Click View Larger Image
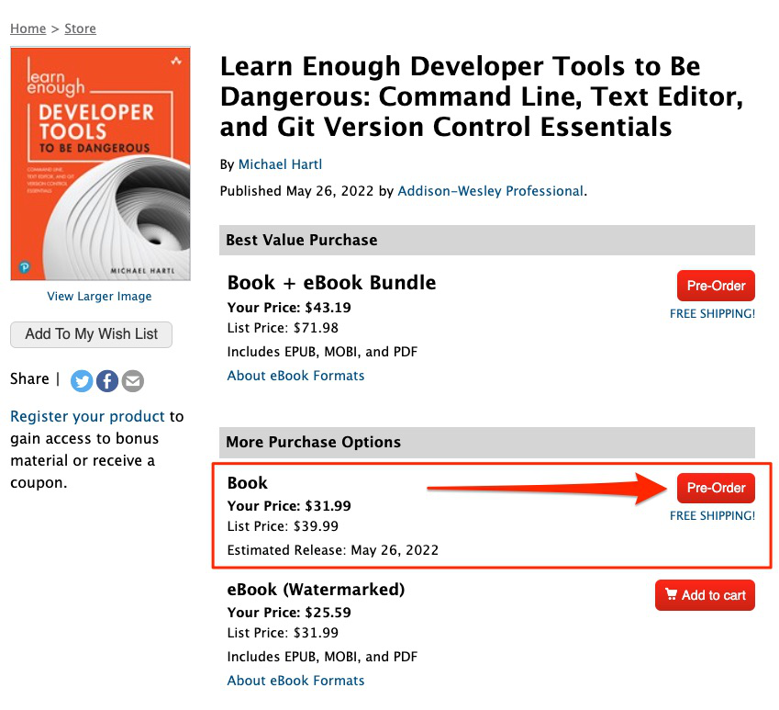 coord(99,296)
